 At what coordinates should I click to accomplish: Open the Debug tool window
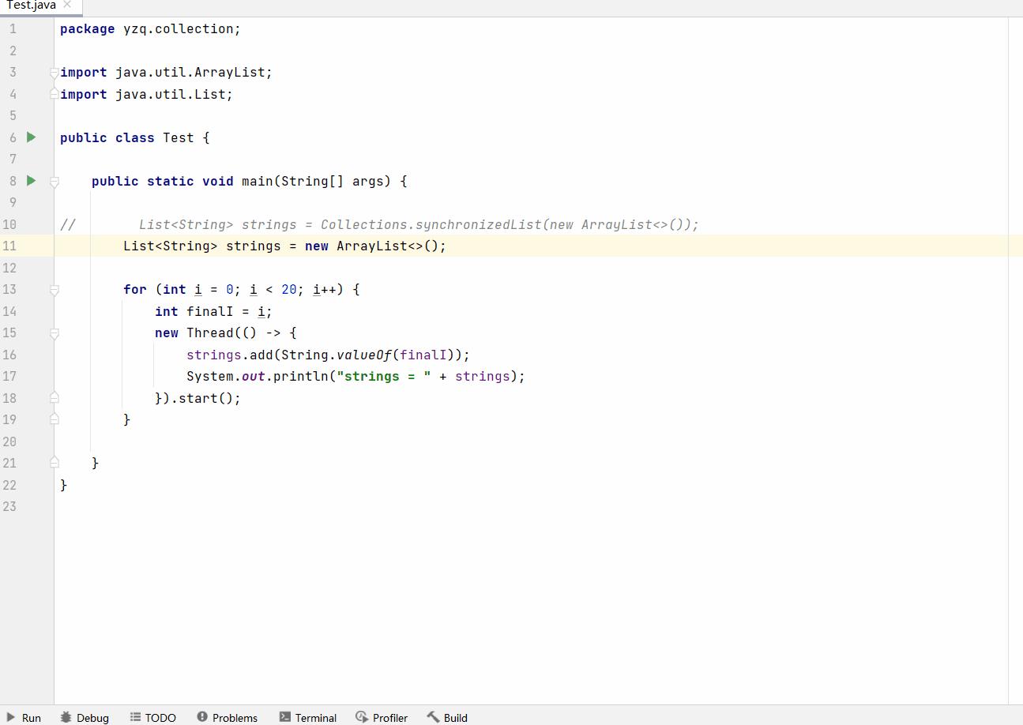click(x=85, y=717)
